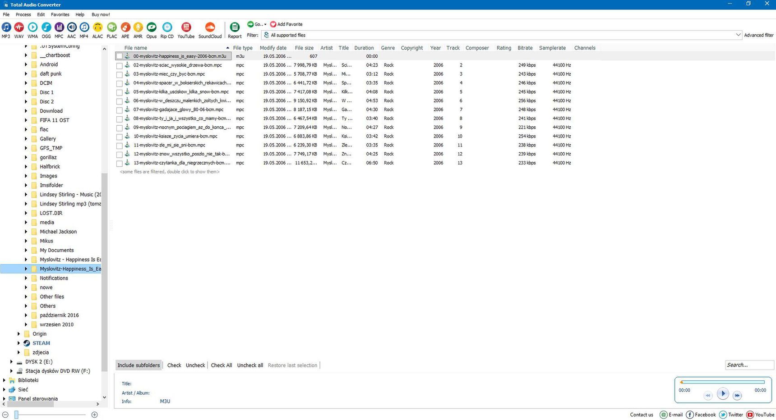Open the Process menu
The width and height of the screenshot is (776, 420).
(23, 14)
